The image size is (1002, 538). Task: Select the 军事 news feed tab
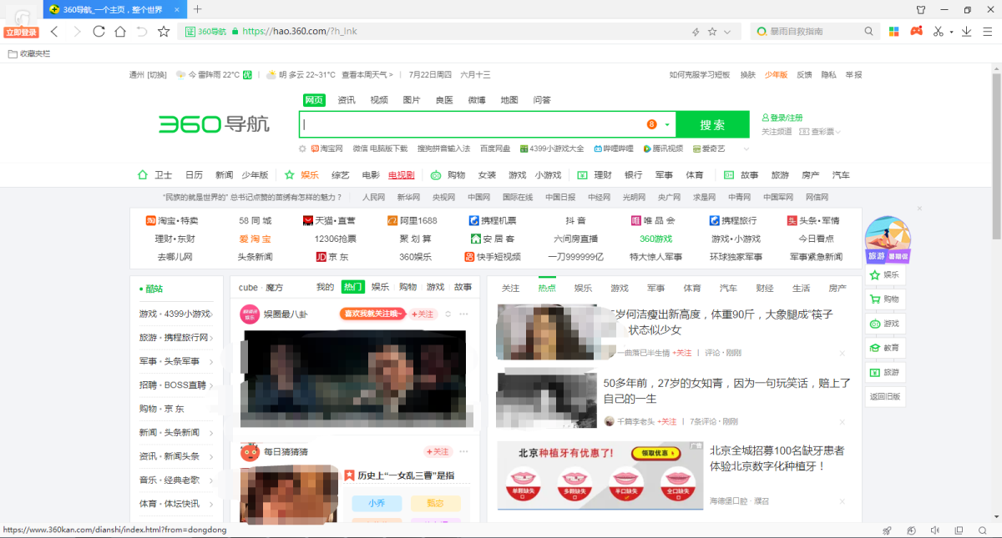tap(655, 288)
